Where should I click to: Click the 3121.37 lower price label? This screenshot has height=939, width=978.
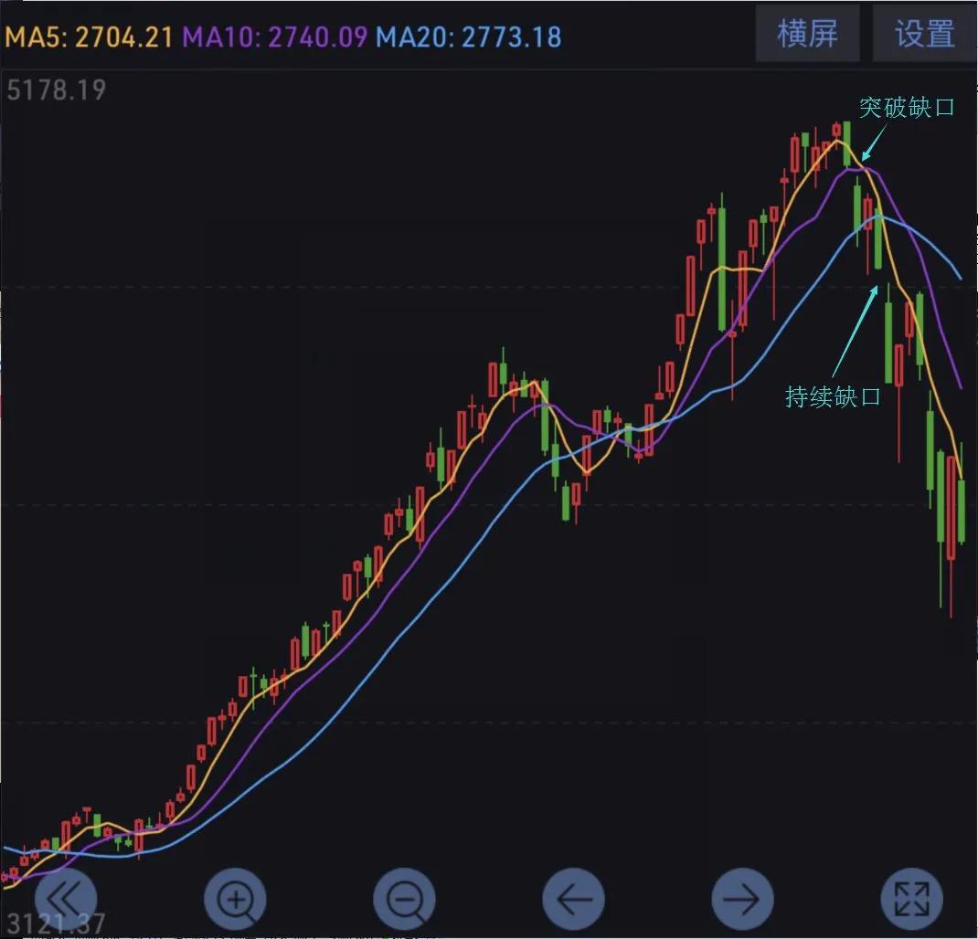pyautogui.click(x=54, y=923)
